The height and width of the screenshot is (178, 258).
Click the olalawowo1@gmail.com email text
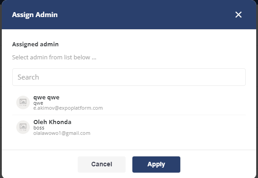[x=62, y=133]
